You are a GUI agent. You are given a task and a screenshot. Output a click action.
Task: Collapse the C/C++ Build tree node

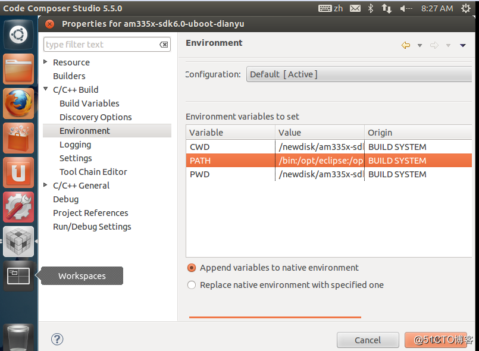pyautogui.click(x=45, y=89)
